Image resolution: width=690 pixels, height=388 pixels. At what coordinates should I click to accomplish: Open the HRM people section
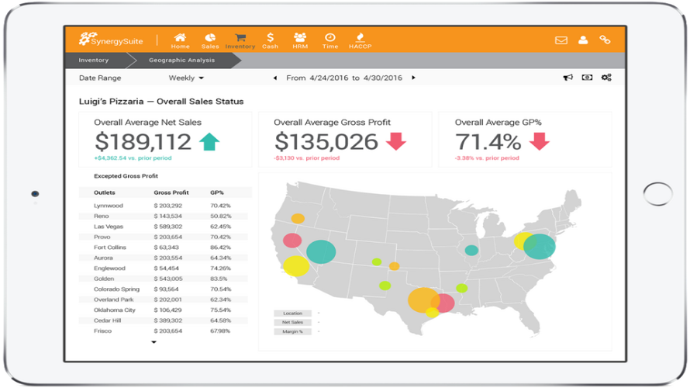300,40
